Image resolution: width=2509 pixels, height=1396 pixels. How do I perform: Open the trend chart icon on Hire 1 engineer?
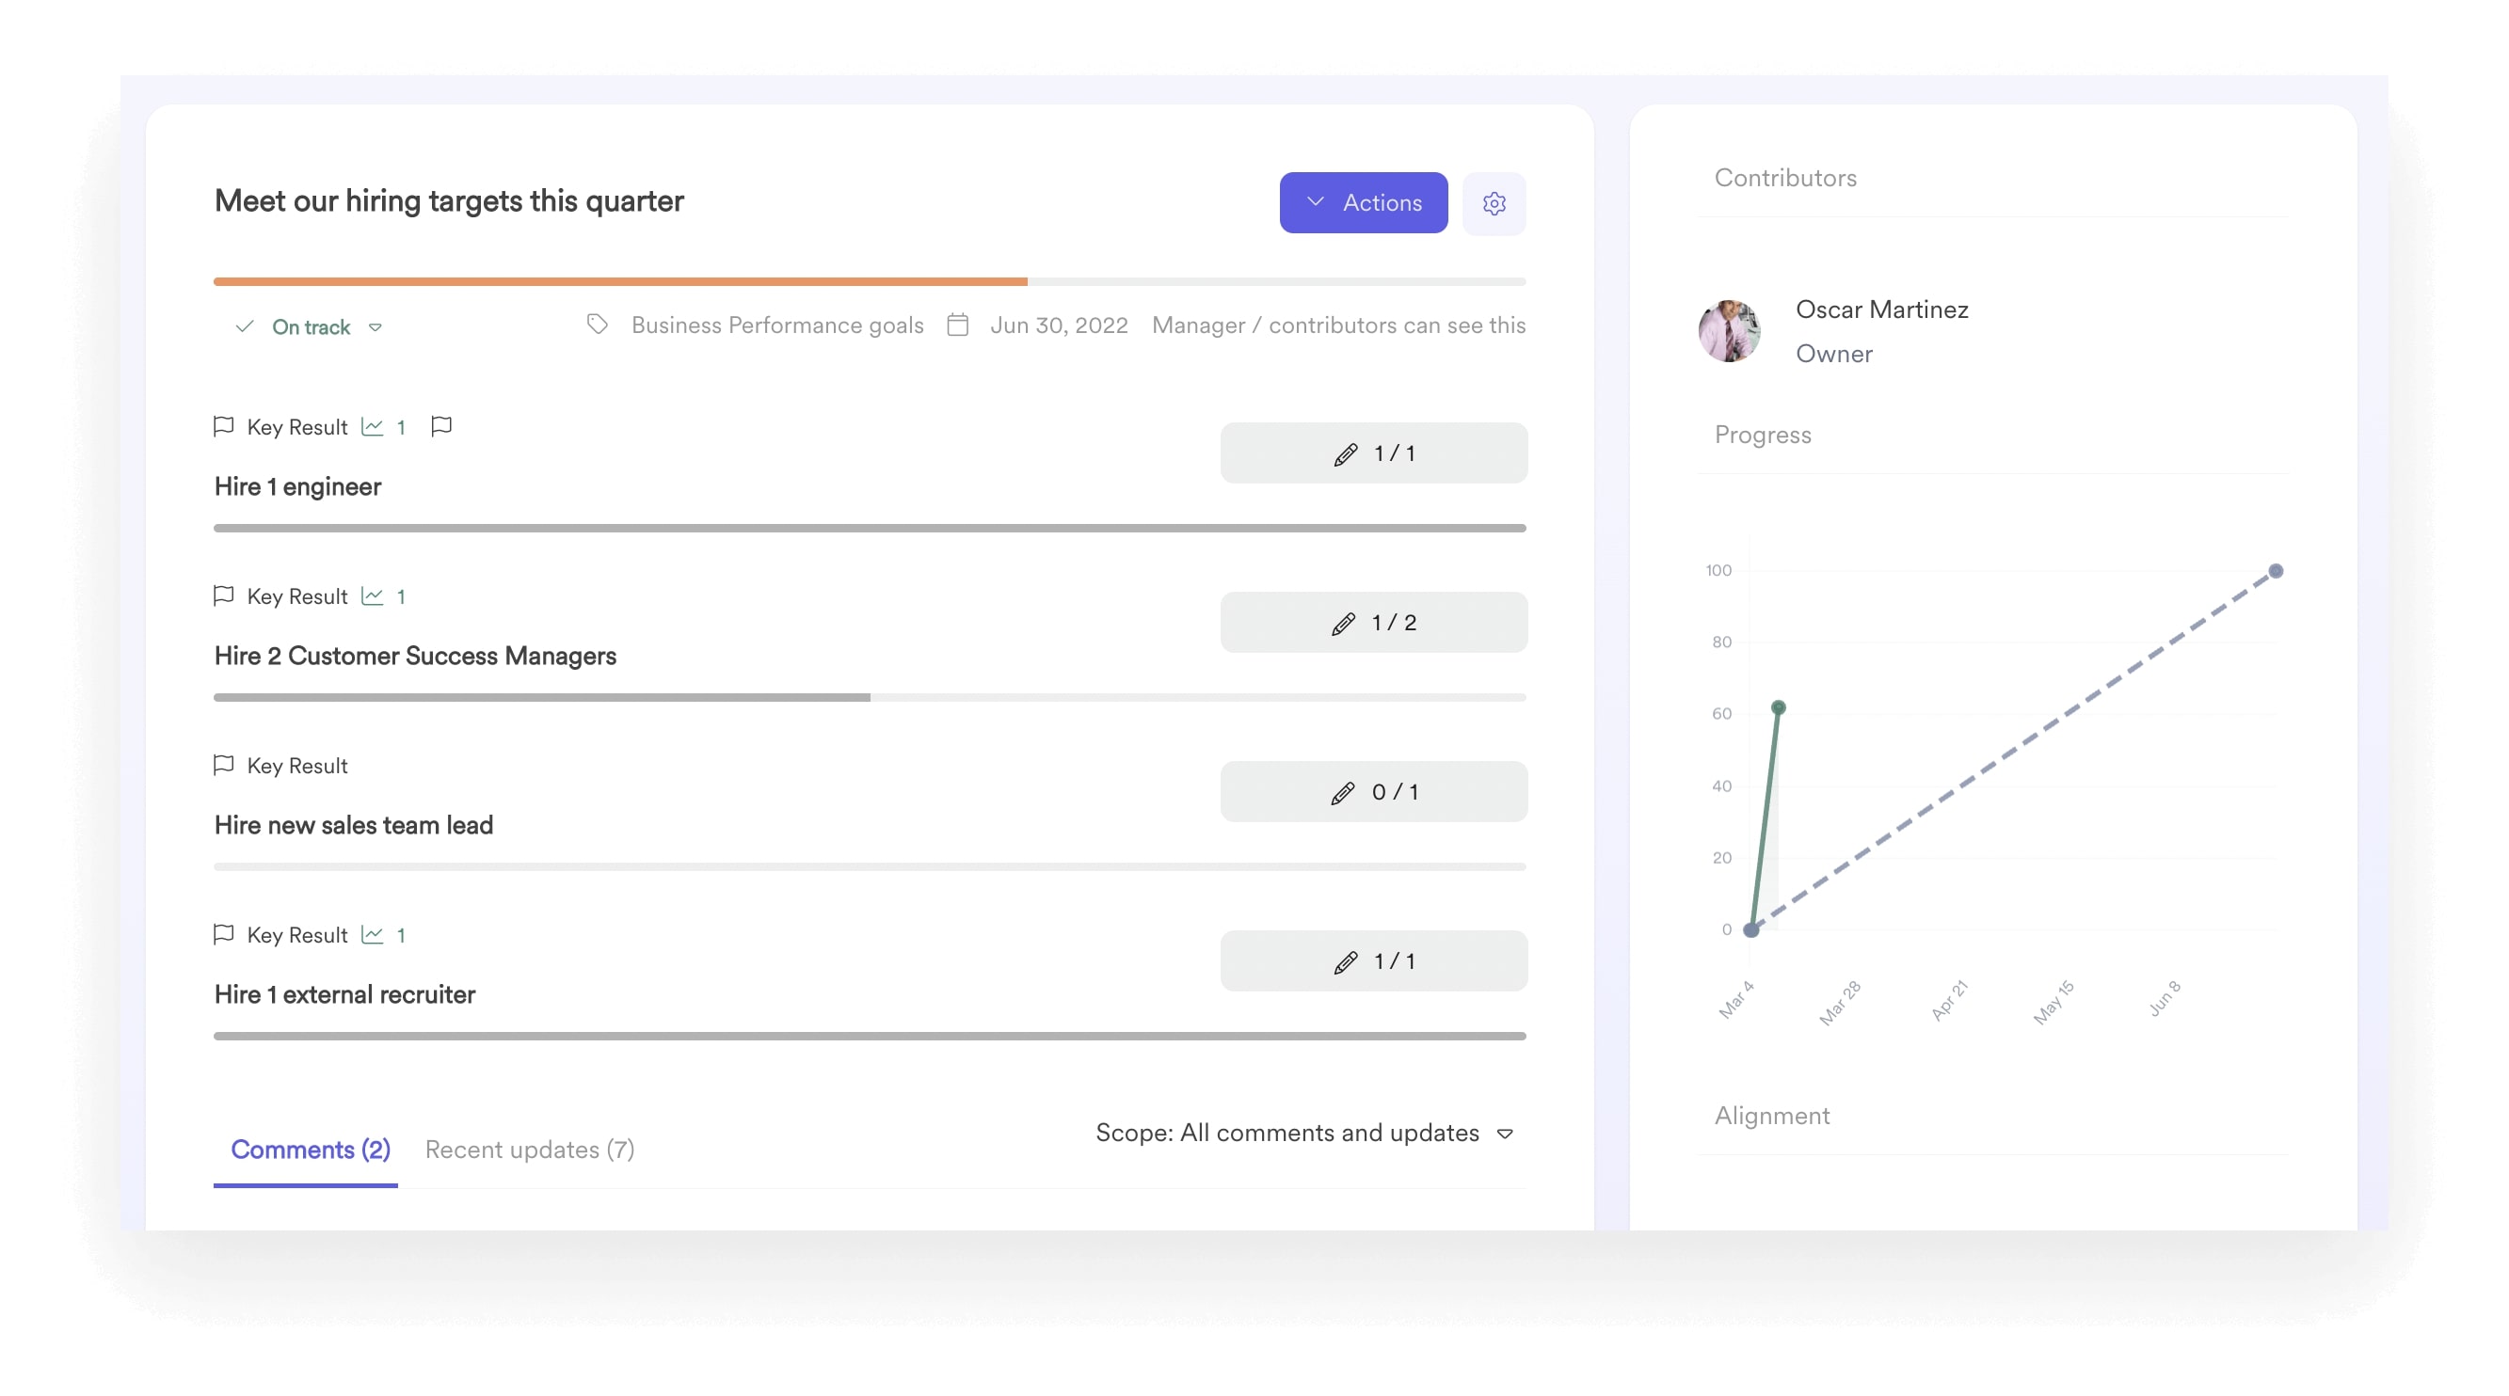(x=374, y=426)
